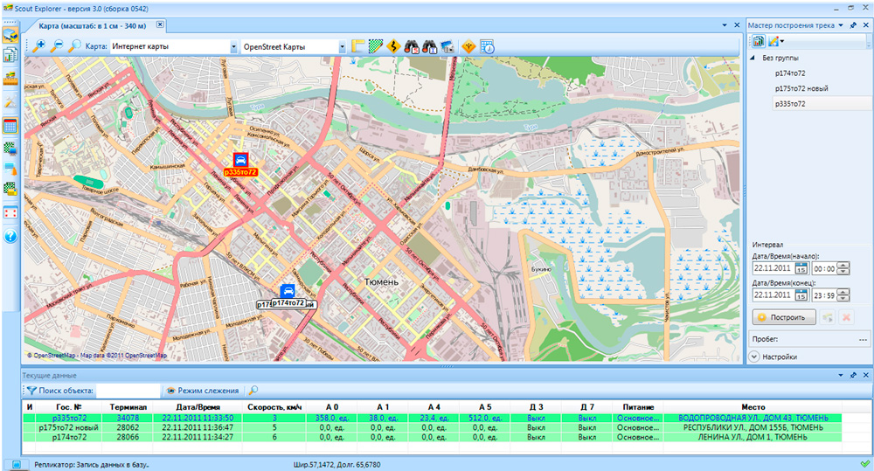
Task: Click the blue window with orange cone sidebar icon
Action: point(10,169)
